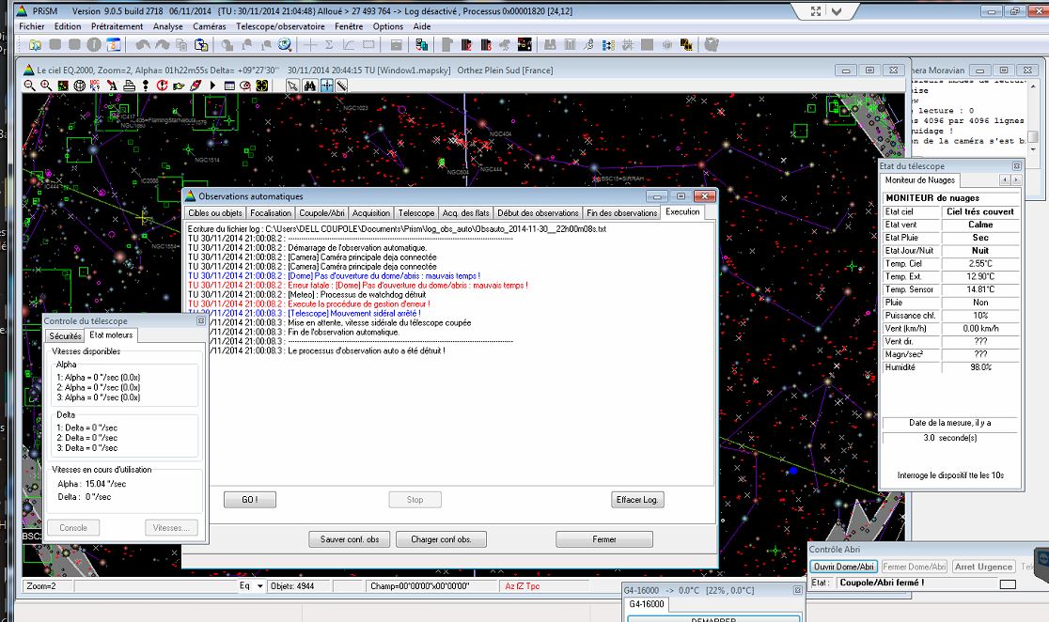Select the binoculars search tool
The image size is (1049, 622).
click(309, 86)
